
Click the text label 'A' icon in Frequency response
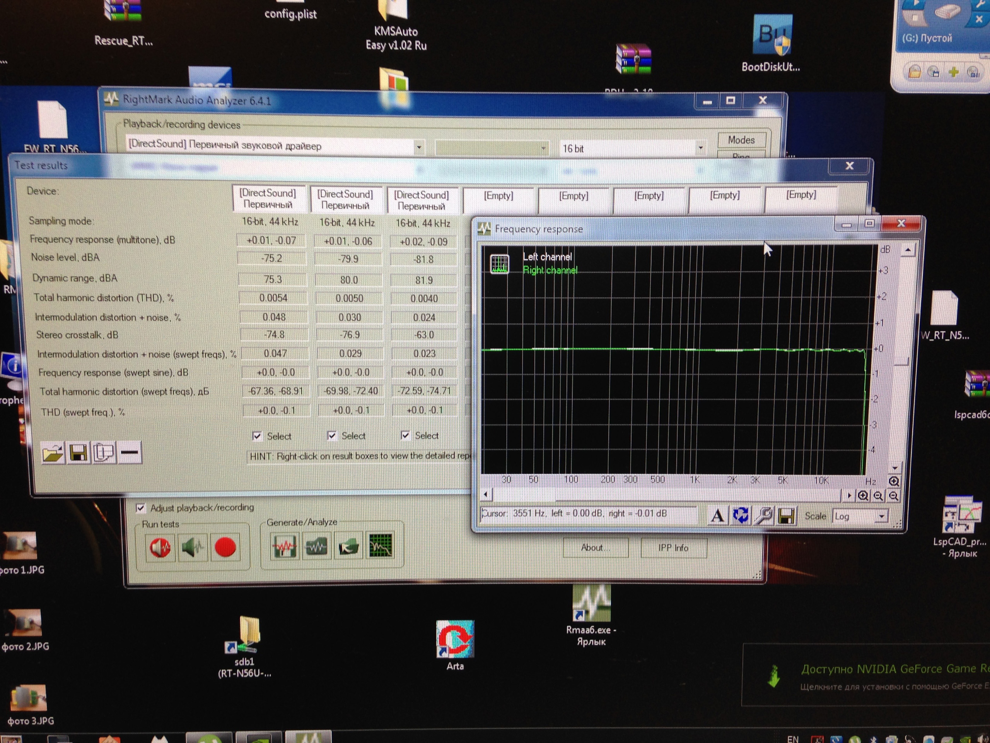717,516
